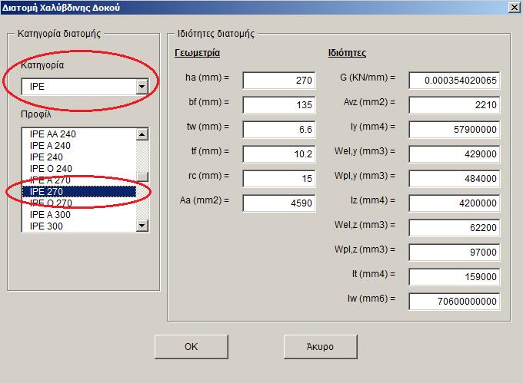
Task: Click the tw (mm) field showing 6.6
Action: 279,130
